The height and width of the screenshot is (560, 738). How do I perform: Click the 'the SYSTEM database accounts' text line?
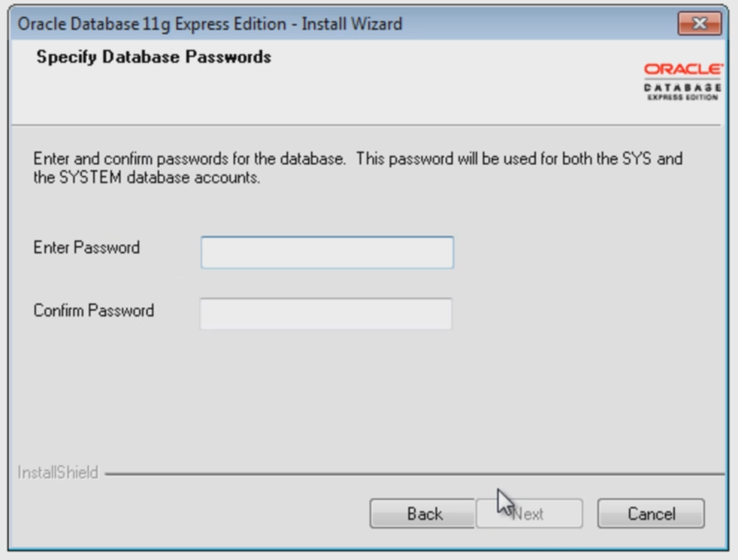(147, 178)
